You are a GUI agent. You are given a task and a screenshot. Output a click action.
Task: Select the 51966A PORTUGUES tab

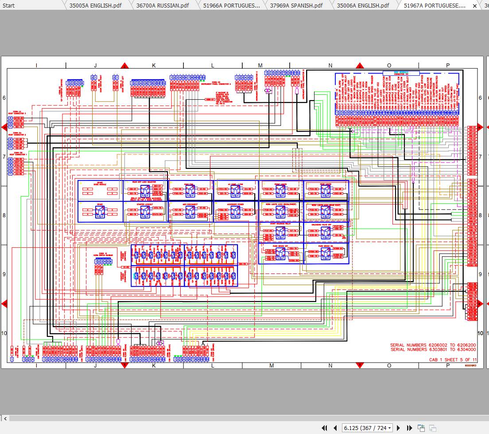(232, 5)
